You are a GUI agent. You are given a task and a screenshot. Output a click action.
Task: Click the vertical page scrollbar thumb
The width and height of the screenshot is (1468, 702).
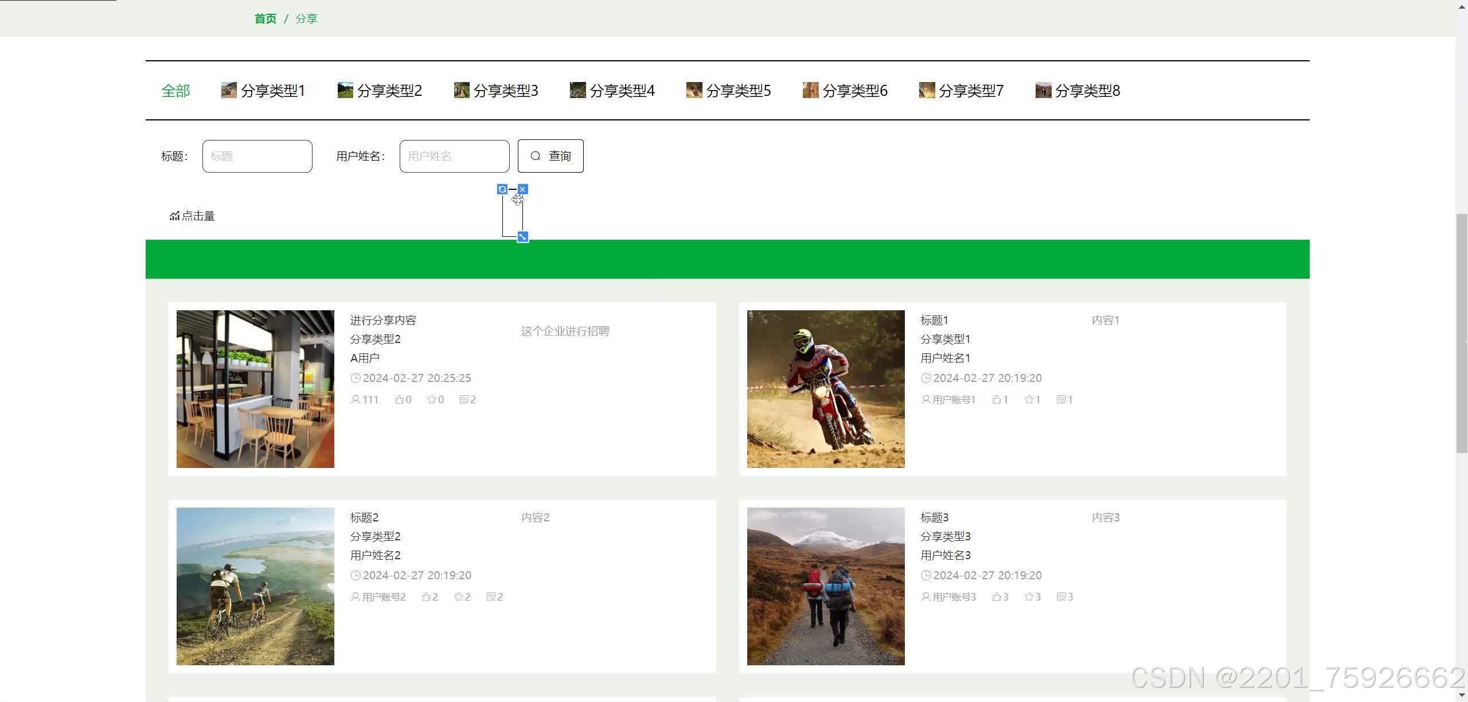[1462, 333]
